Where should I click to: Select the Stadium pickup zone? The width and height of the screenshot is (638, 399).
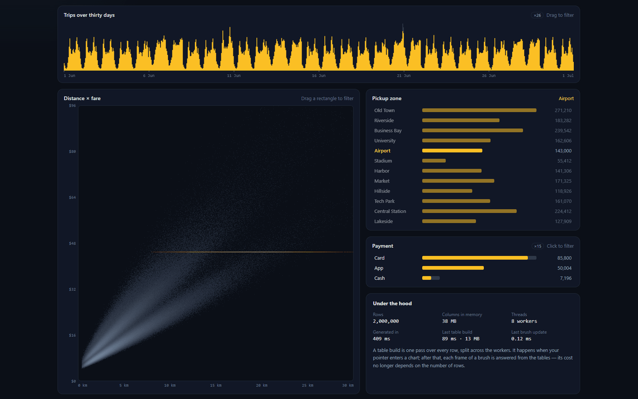473,161
